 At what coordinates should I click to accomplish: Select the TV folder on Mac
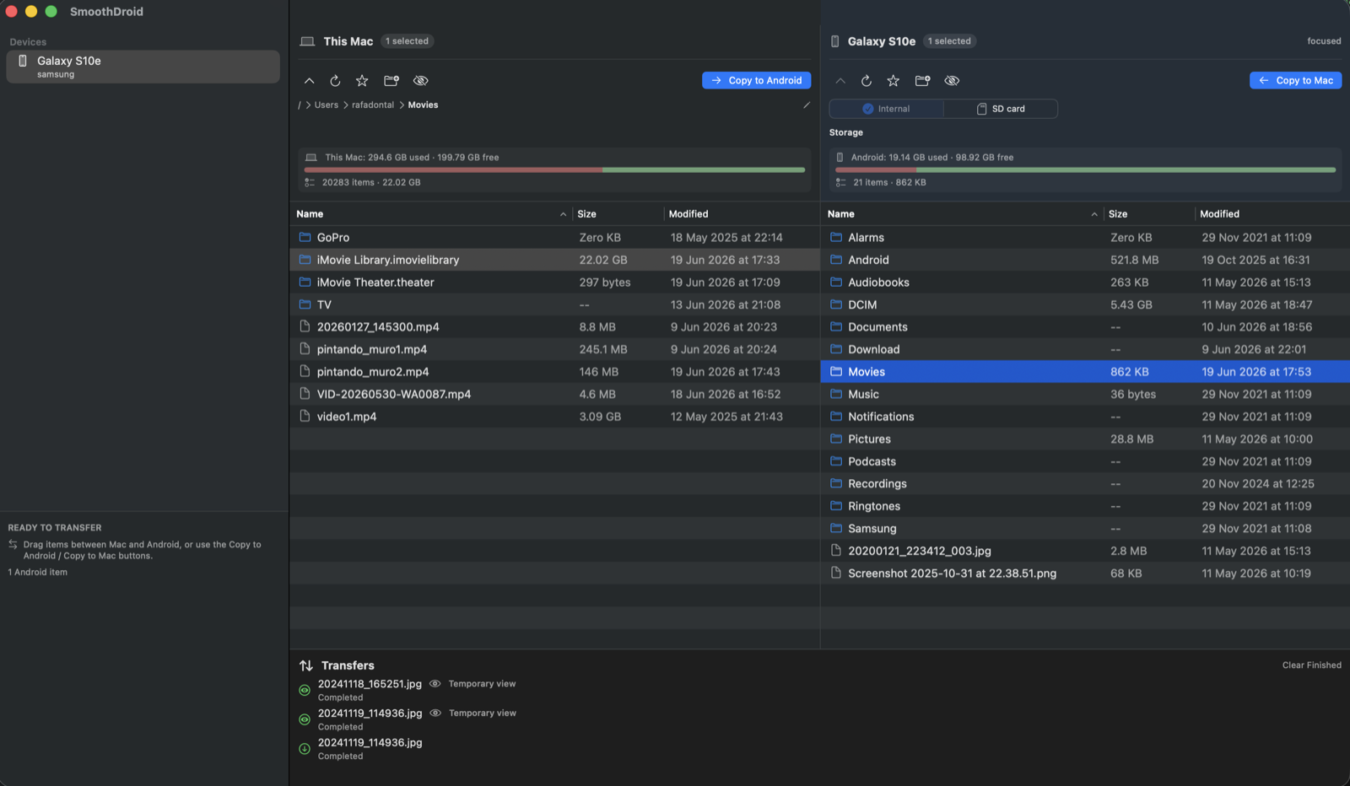pyautogui.click(x=554, y=304)
